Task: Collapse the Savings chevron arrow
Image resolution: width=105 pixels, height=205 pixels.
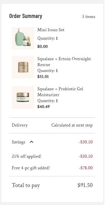Action: 31,142
